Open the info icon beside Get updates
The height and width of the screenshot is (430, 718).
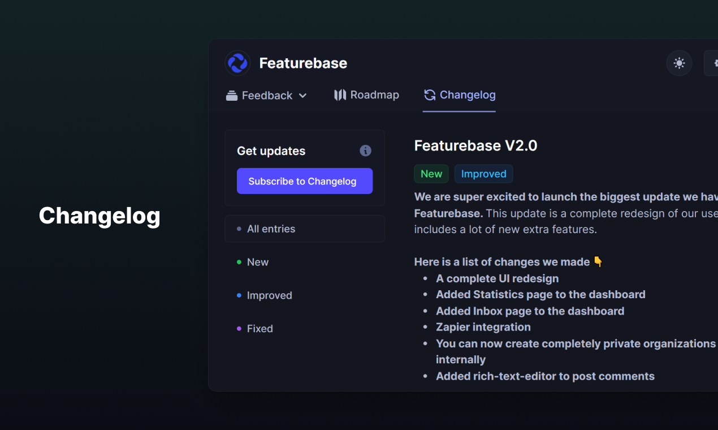tap(366, 150)
